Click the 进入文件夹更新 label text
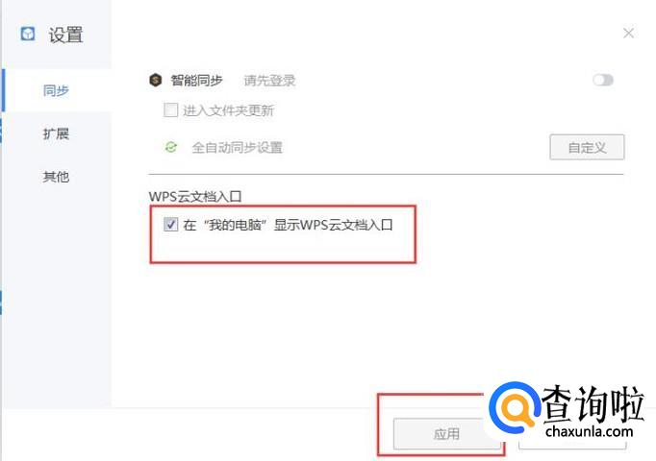 tap(228, 110)
